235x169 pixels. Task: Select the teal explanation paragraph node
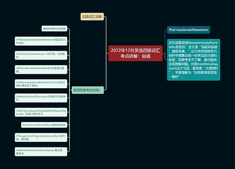(x=194, y=60)
